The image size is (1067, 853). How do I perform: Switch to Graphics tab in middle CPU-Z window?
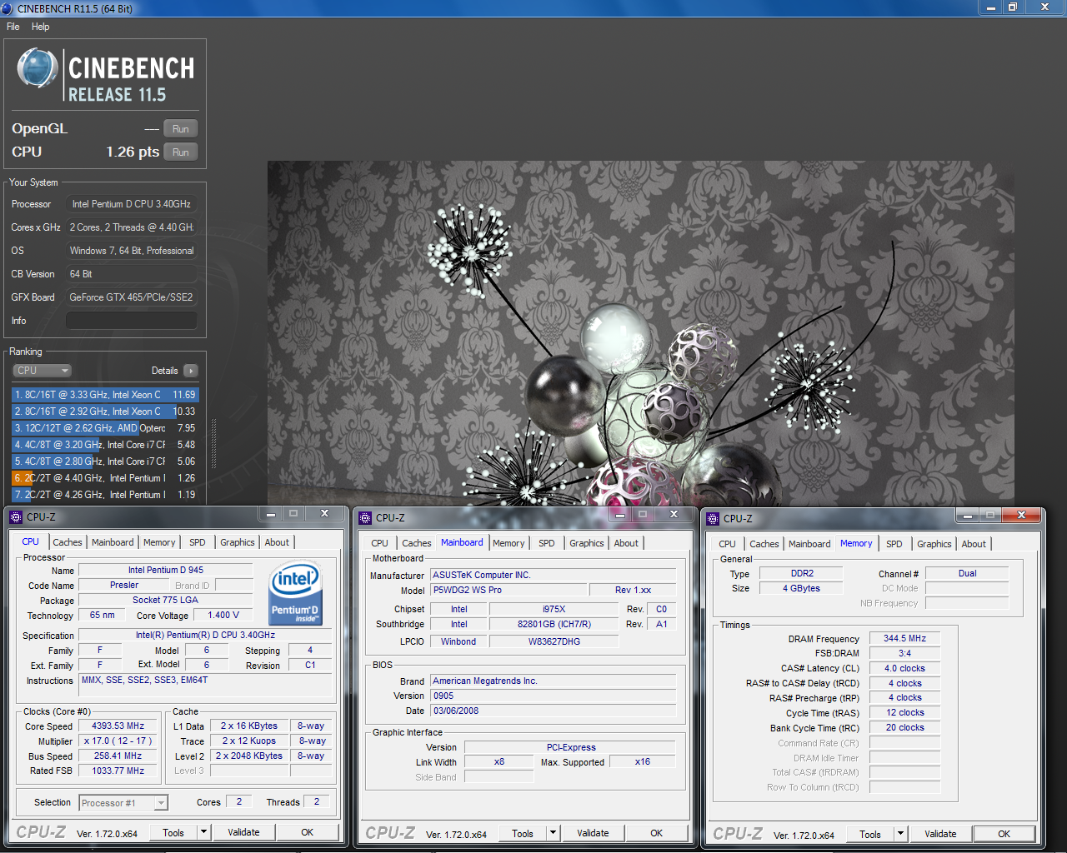(x=587, y=543)
